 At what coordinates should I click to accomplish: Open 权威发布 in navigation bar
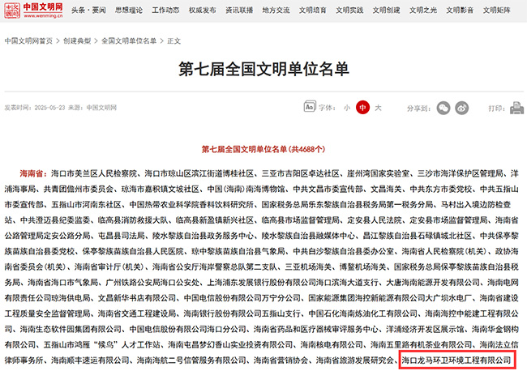pos(203,12)
